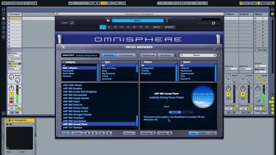Screen dimensions: 276x155
Task: Switch to the SYSTEM tab
Action: tap(169, 27)
